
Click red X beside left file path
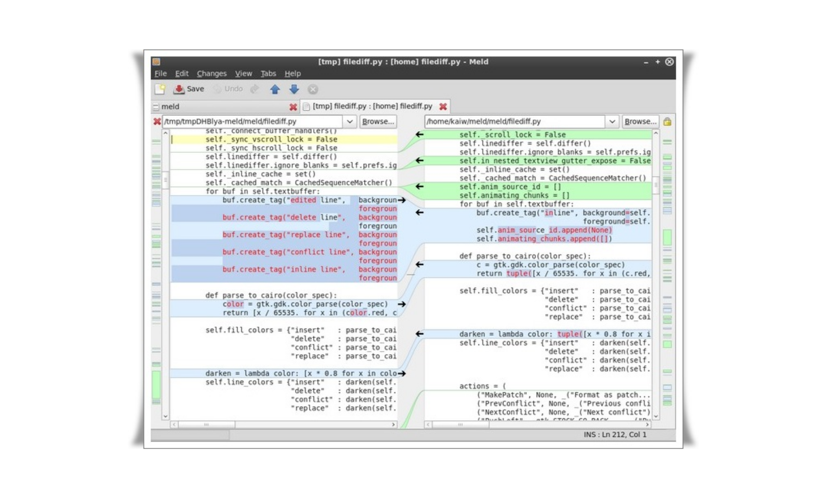[157, 121]
